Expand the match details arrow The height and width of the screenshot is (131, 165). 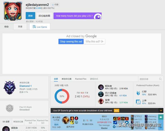[161, 128]
